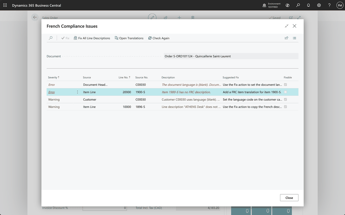This screenshot has width=345, height=215.
Task: Close the French Compliance Issues dialog with X
Action: click(294, 26)
